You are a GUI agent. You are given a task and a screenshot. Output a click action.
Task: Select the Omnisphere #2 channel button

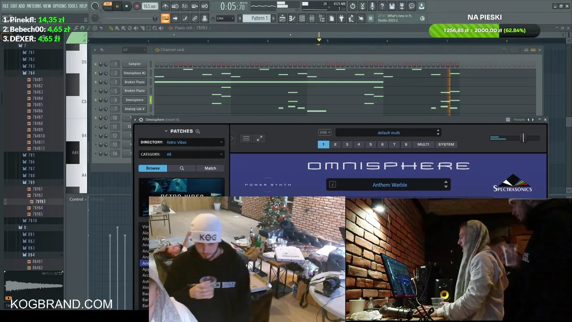pyautogui.click(x=135, y=73)
